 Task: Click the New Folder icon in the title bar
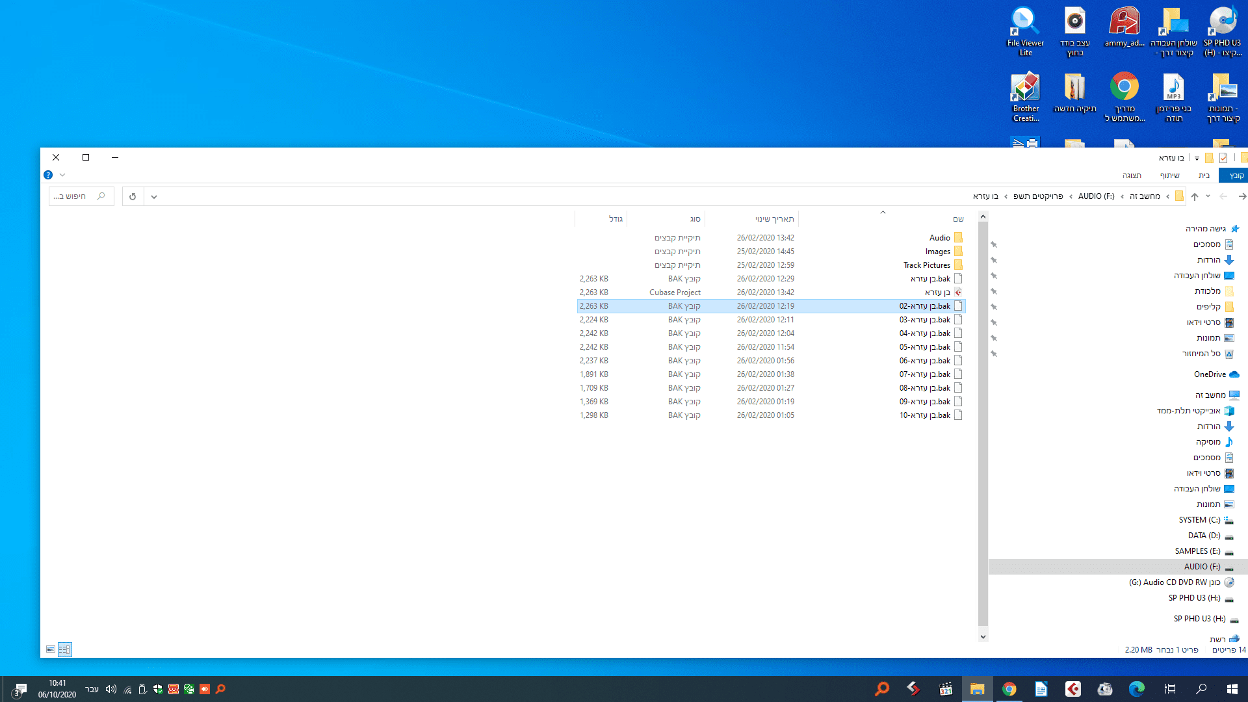(1209, 158)
